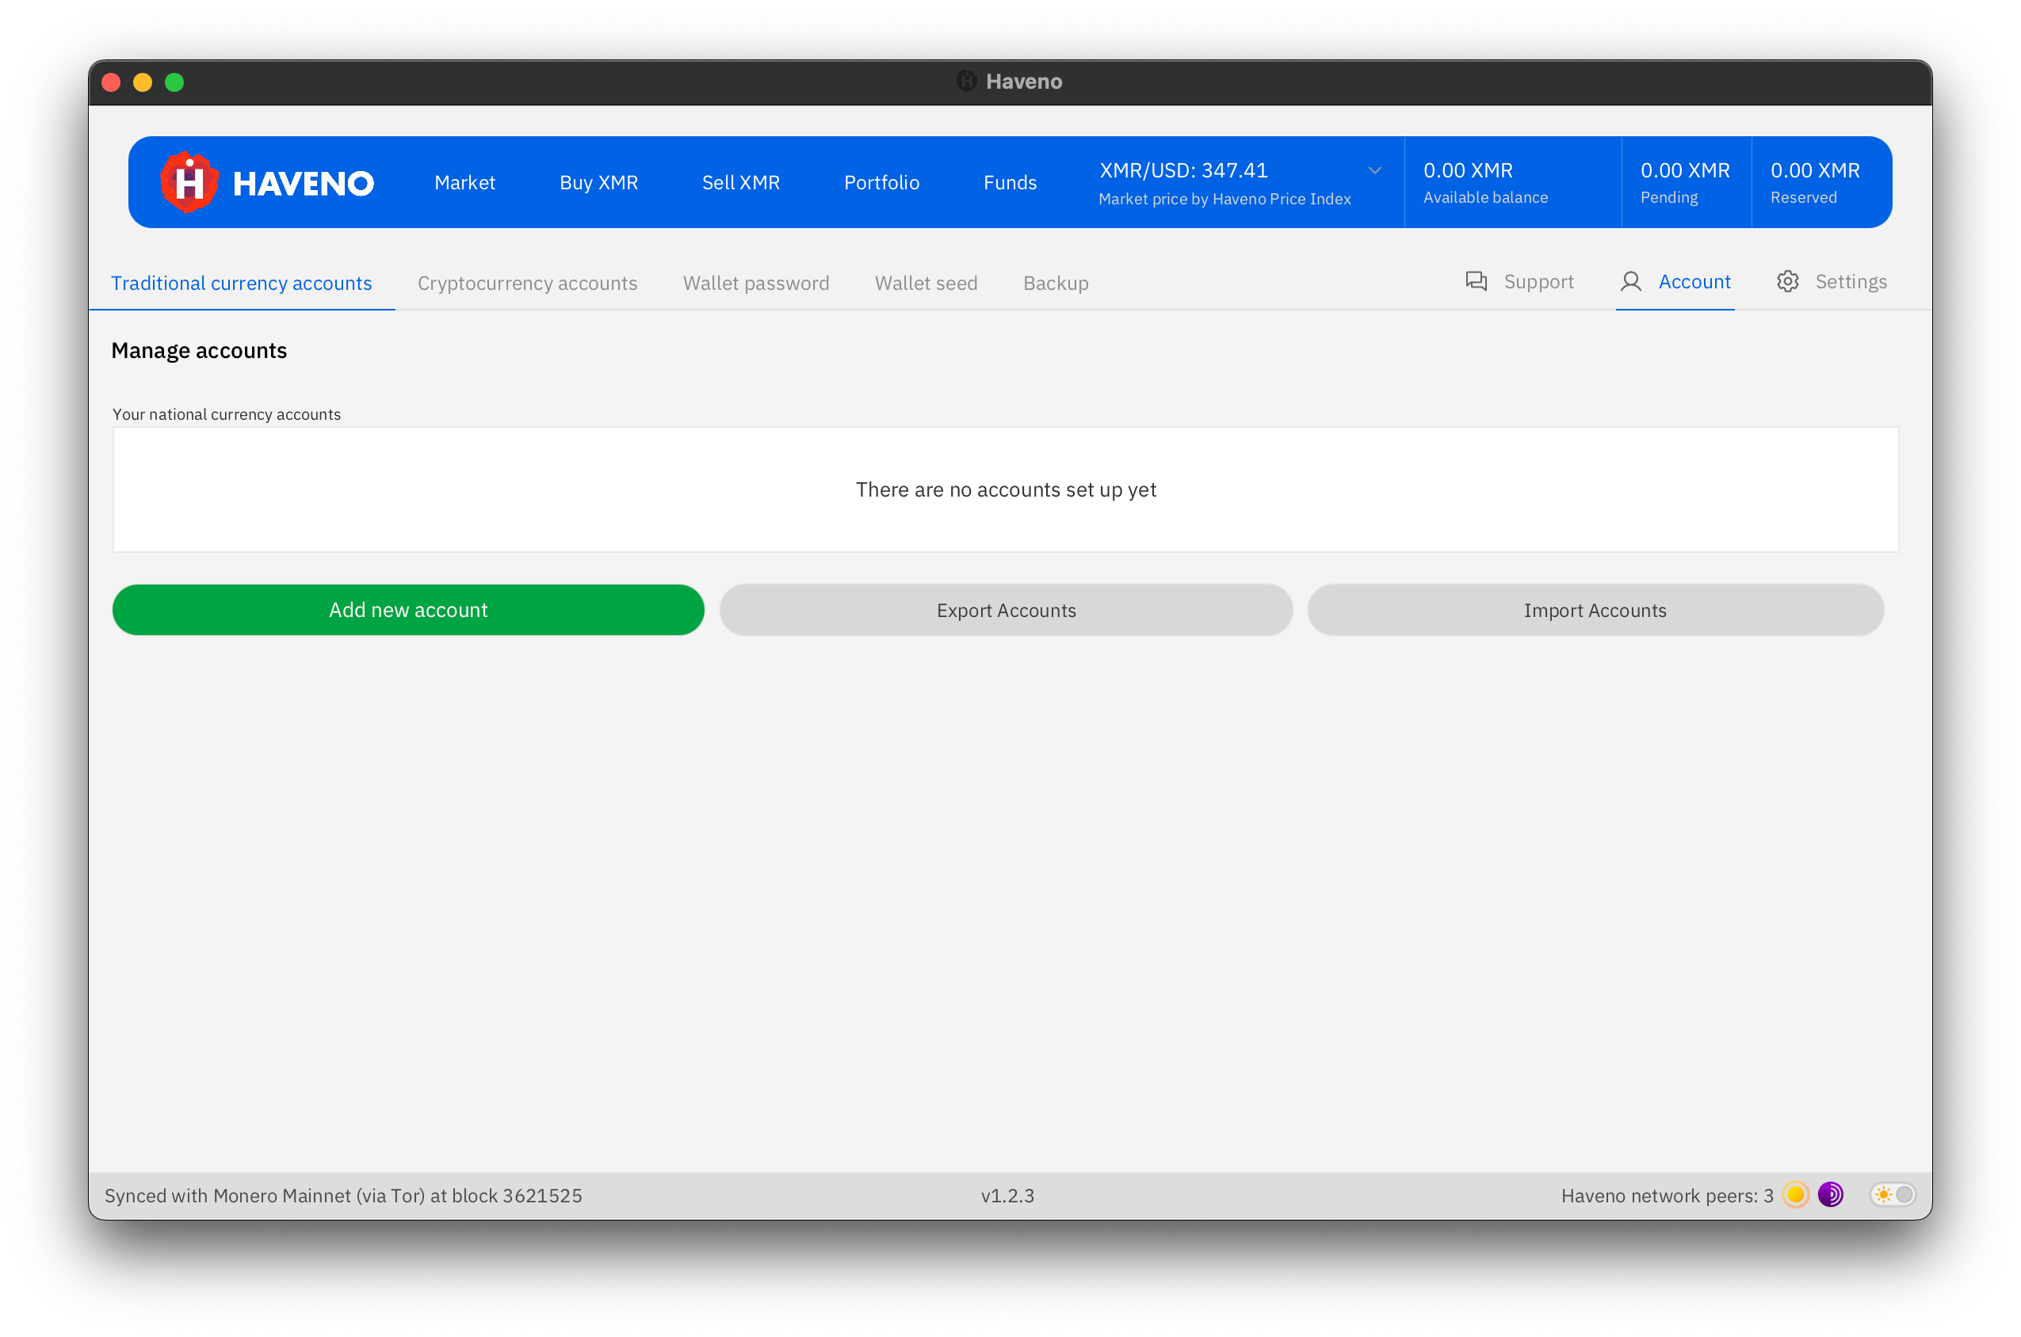Go to the Buy XMR menu

click(x=598, y=182)
